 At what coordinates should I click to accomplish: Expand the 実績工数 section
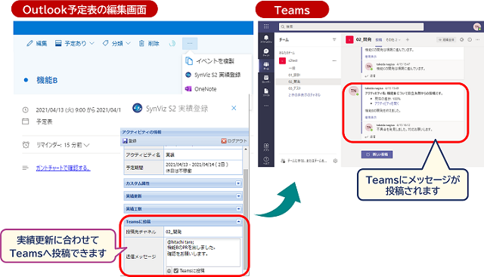pyautogui.click(x=238, y=209)
